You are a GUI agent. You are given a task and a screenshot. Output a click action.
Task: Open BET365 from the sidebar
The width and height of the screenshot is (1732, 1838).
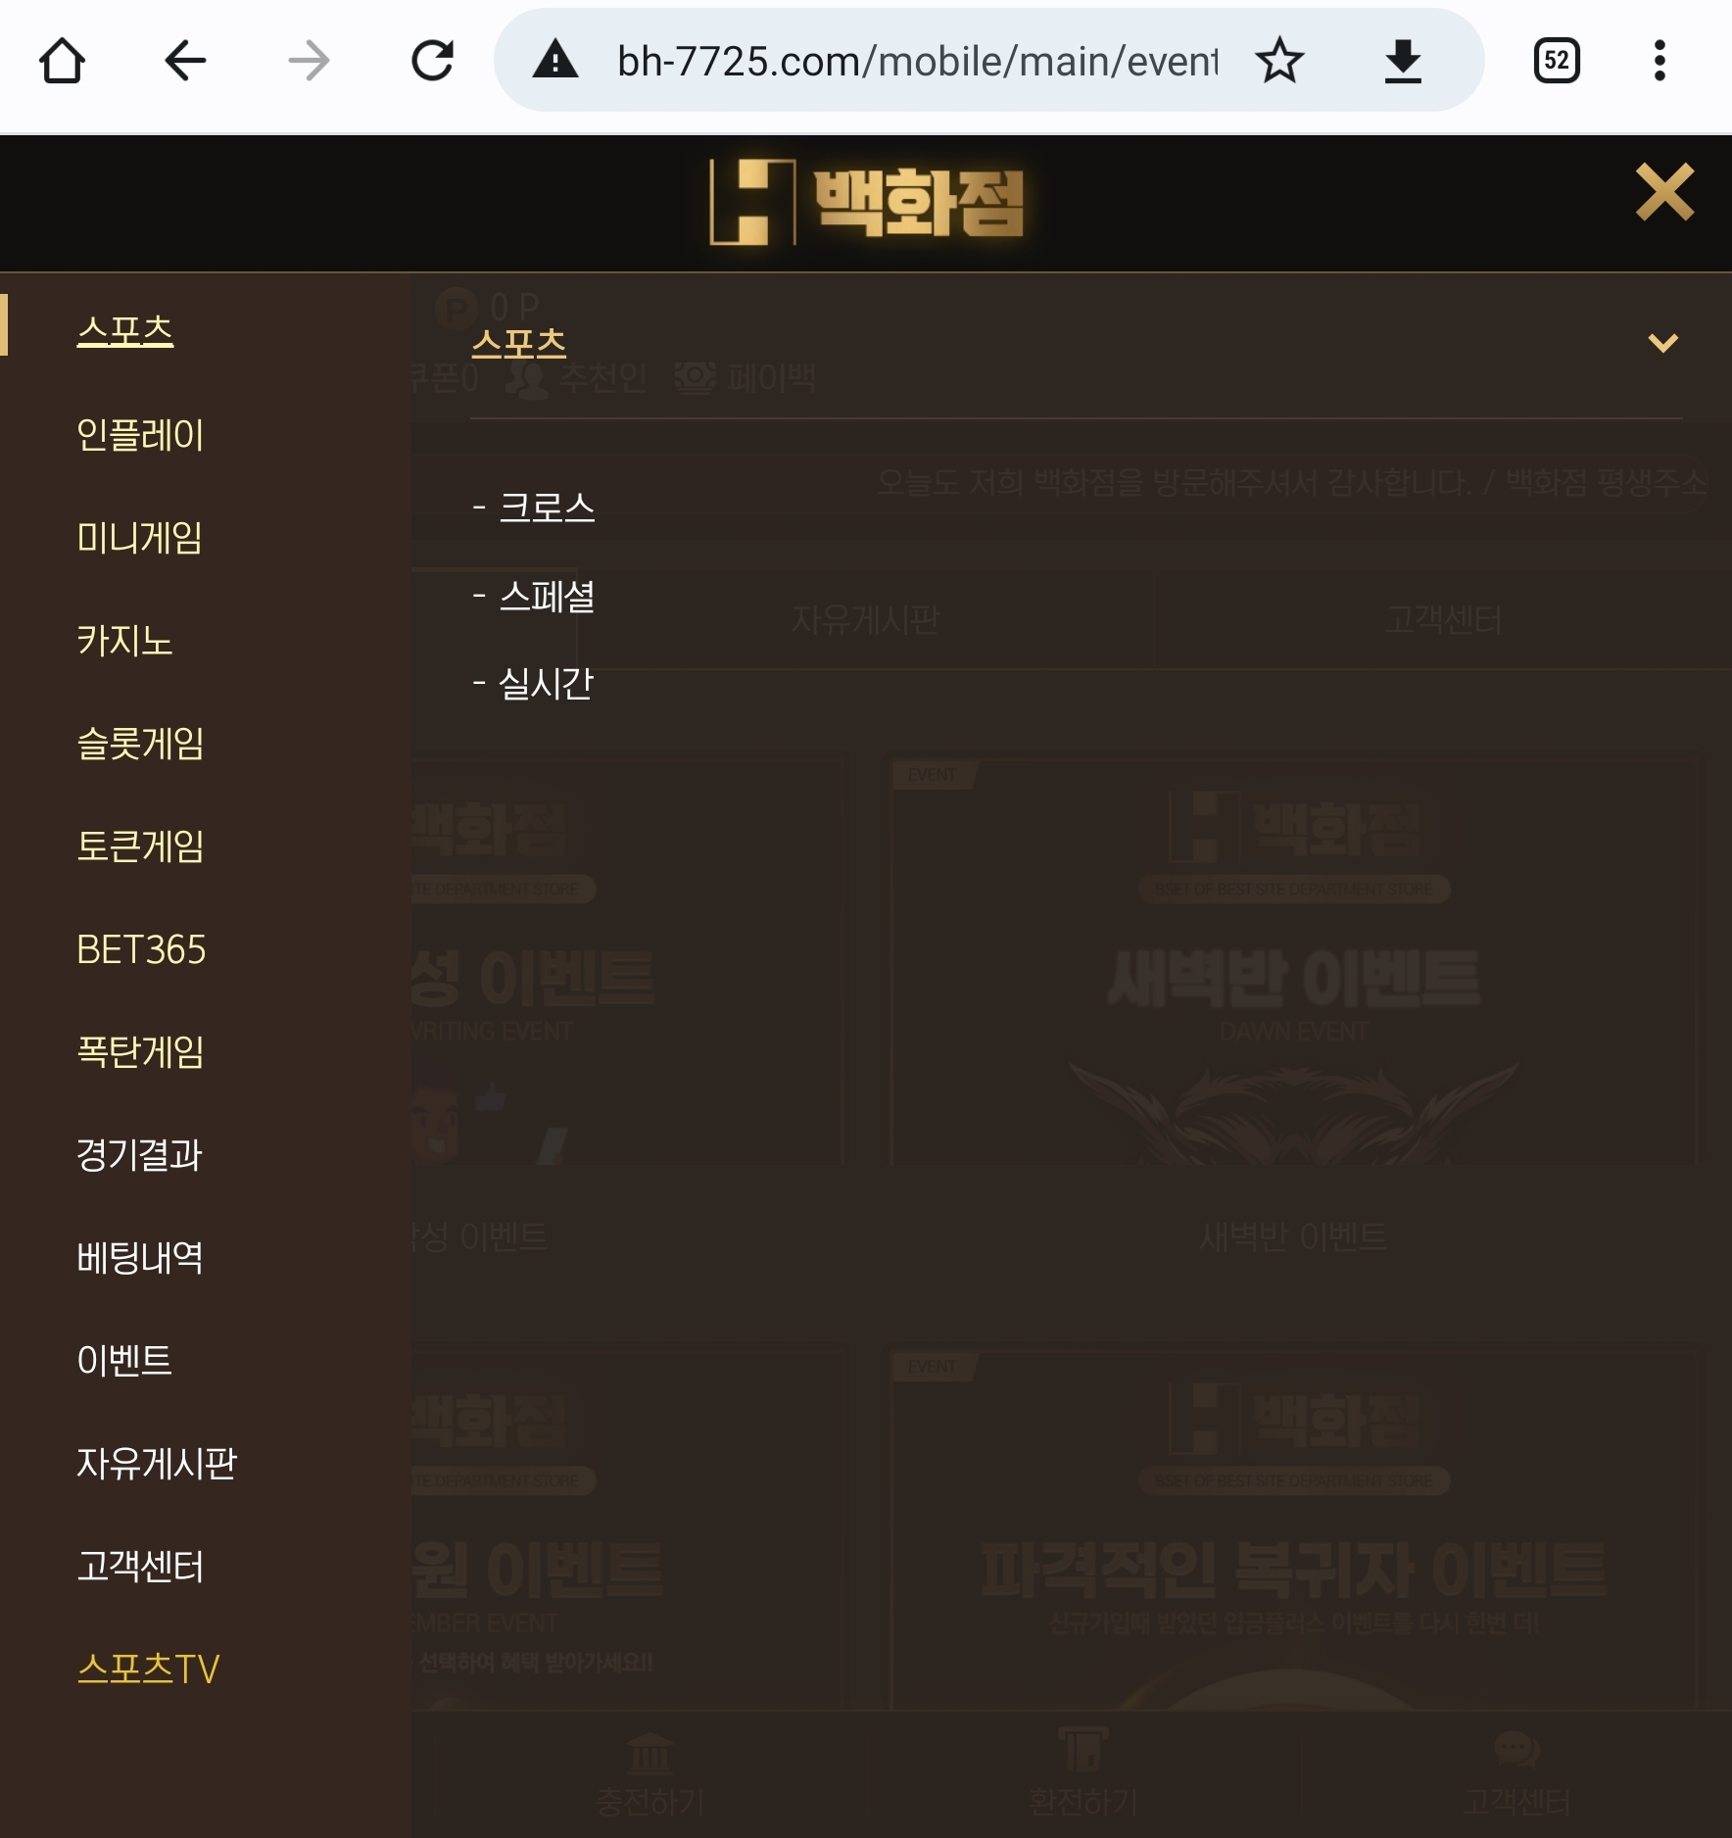[x=141, y=948]
